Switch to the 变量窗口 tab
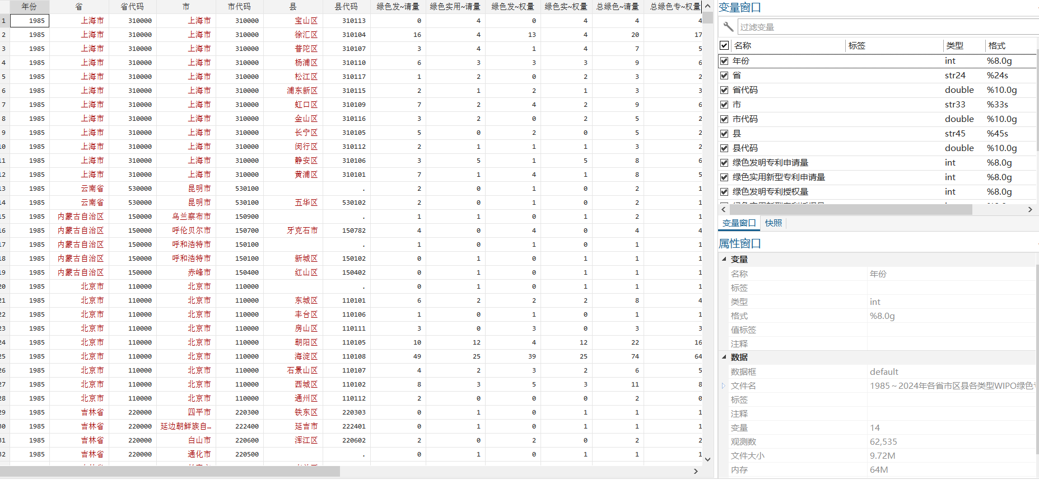This screenshot has height=480, width=1039. click(x=739, y=223)
